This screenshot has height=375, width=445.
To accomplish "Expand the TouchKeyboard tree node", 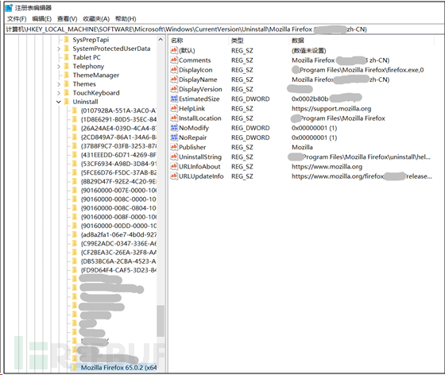I will [59, 93].
